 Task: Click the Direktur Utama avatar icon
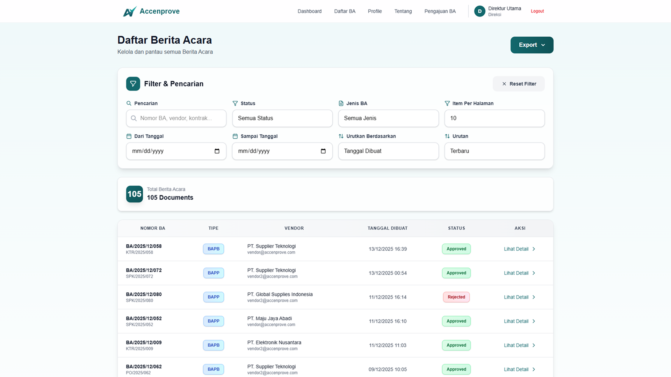point(479,11)
